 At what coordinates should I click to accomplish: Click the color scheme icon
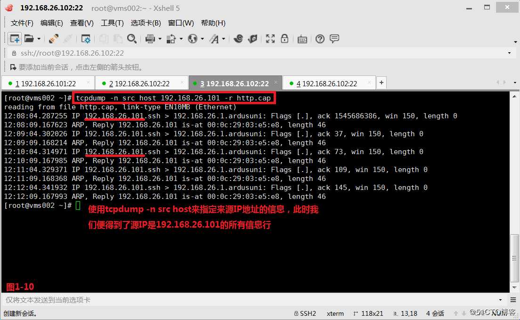pos(171,39)
